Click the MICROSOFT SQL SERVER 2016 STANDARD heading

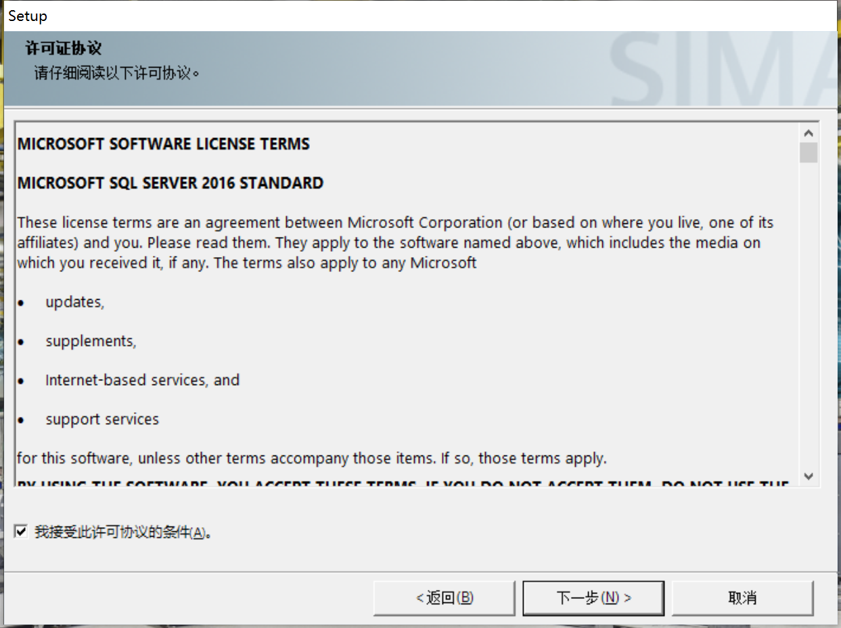[171, 183]
